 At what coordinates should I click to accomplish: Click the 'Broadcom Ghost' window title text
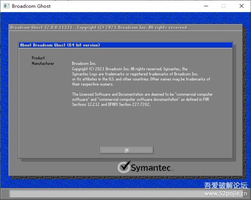(31, 6)
